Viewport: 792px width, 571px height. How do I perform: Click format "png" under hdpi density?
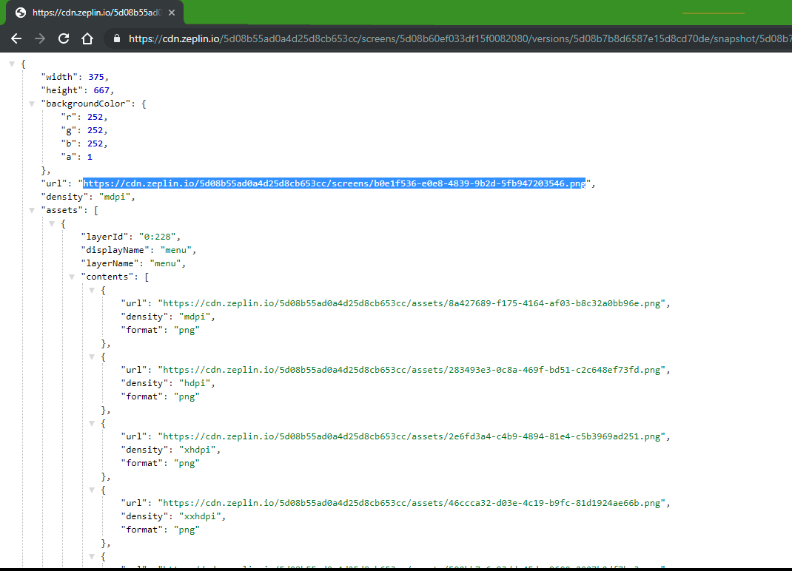(x=187, y=397)
